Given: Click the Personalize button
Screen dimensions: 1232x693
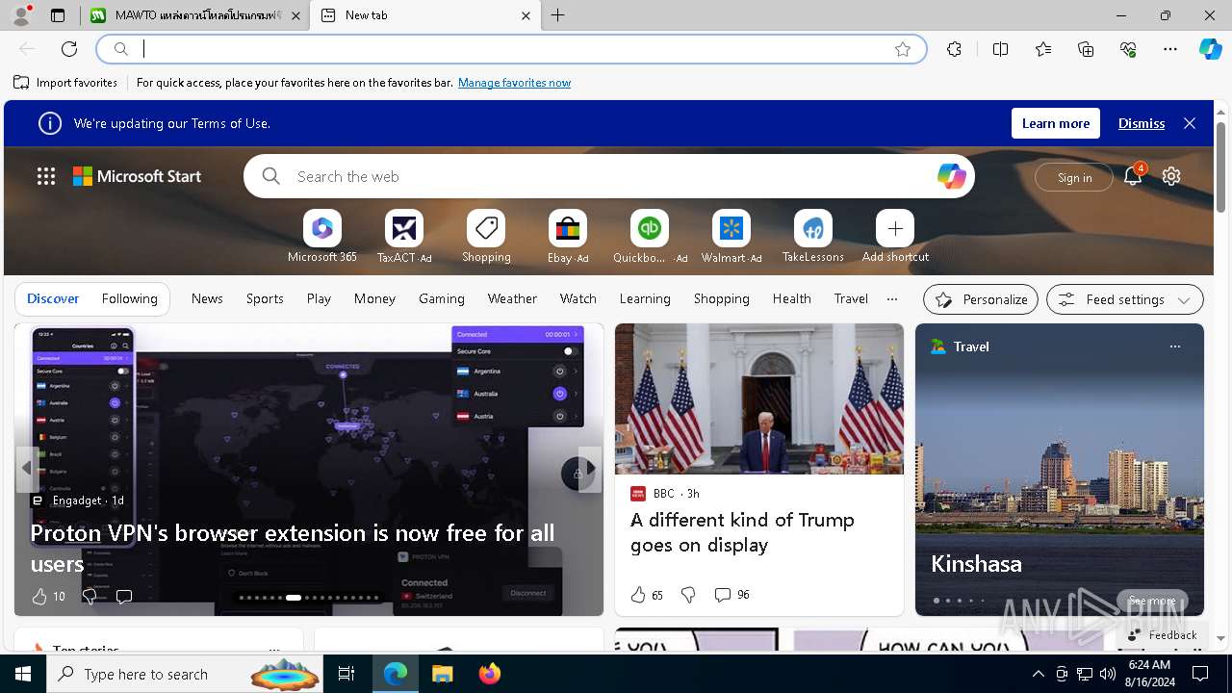Looking at the screenshot, I should click(x=981, y=299).
